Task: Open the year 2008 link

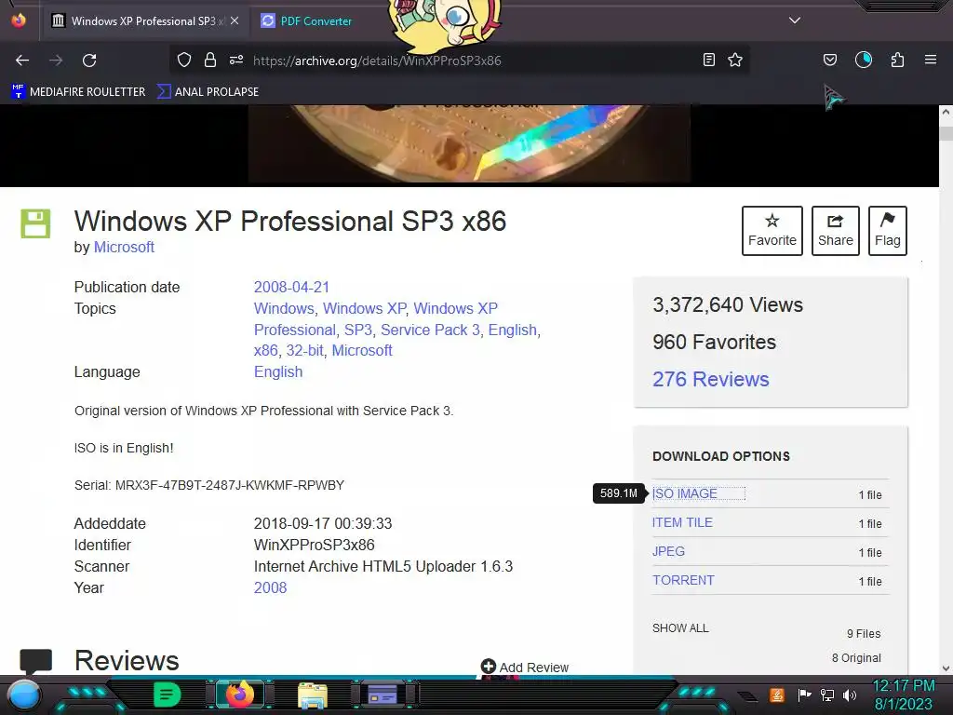Action: tap(270, 588)
